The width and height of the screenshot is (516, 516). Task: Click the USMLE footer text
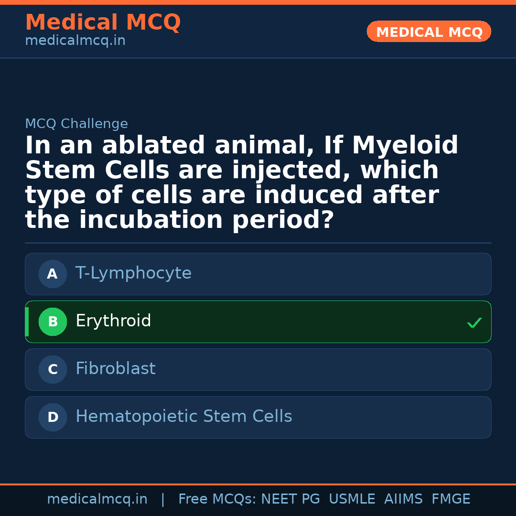352,499
